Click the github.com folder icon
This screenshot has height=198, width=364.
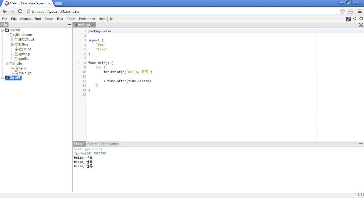click(12, 35)
